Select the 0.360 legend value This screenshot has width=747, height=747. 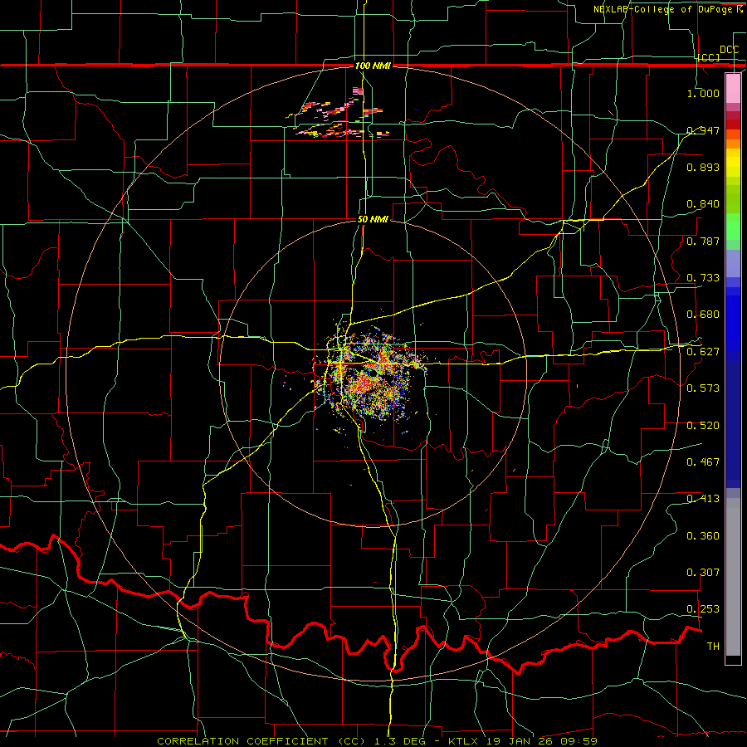[x=703, y=536]
